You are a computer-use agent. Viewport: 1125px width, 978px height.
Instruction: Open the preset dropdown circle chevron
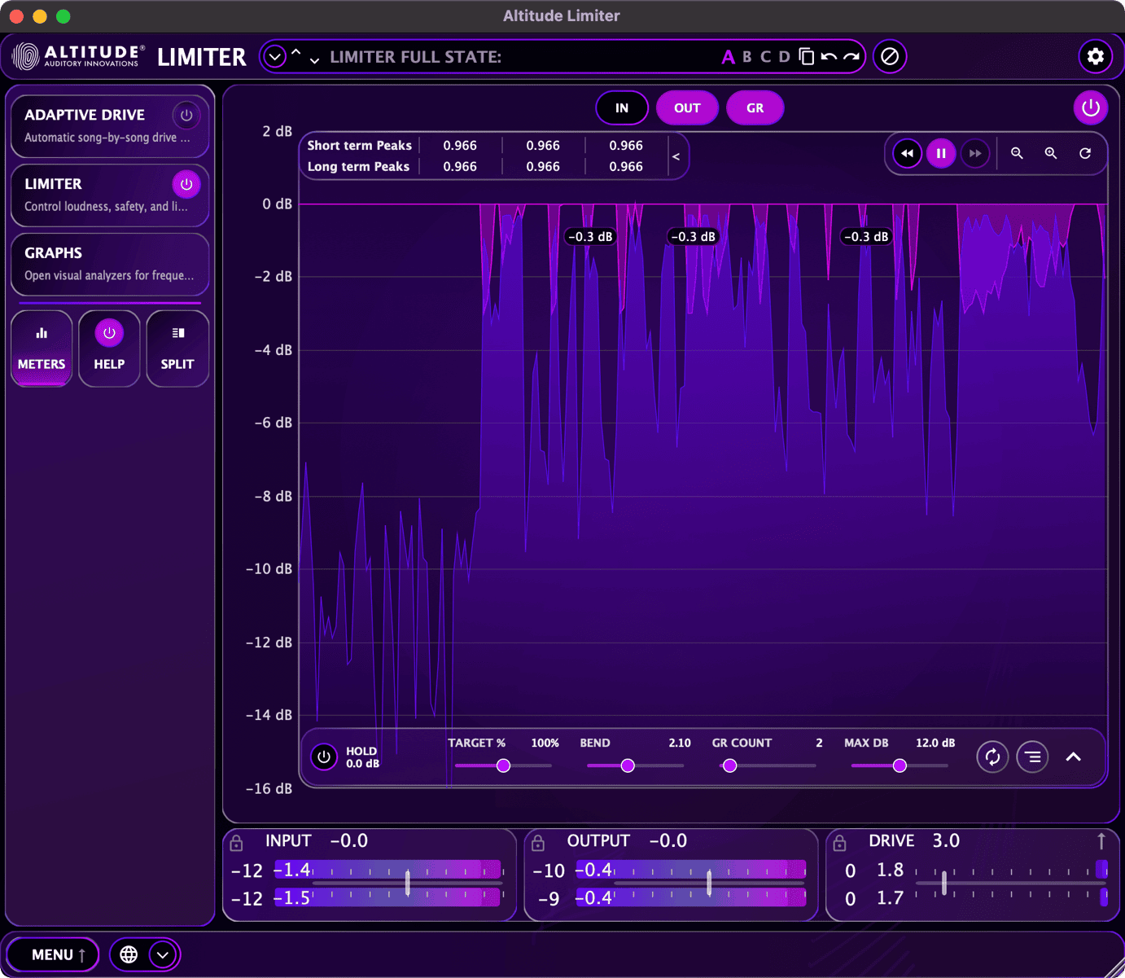pyautogui.click(x=275, y=57)
